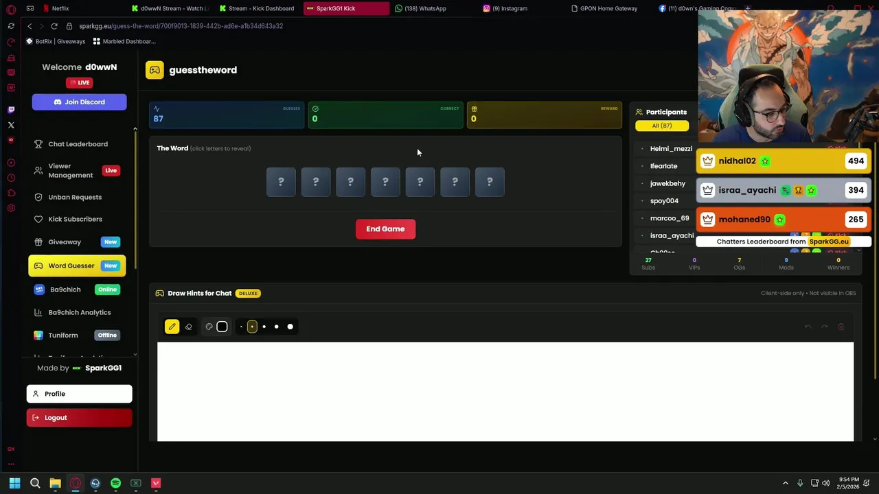Select participant Ifearlate
The width and height of the screenshot is (879, 494).
(x=663, y=166)
